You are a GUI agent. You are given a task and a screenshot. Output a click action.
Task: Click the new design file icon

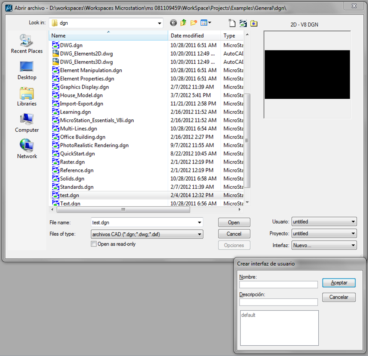(x=232, y=23)
